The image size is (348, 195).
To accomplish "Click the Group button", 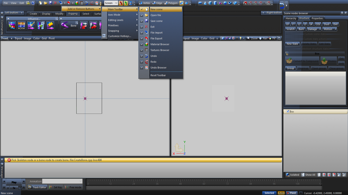I will point(290,68).
